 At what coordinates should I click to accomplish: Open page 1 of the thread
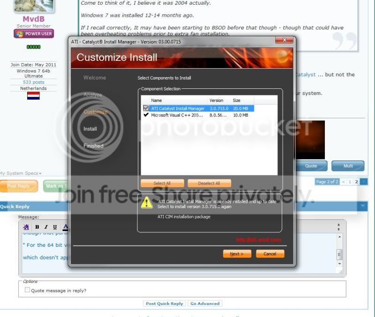[x=350, y=182]
